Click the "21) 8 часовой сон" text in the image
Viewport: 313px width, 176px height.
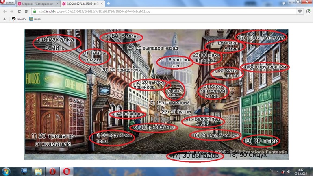pyautogui.click(x=175, y=63)
